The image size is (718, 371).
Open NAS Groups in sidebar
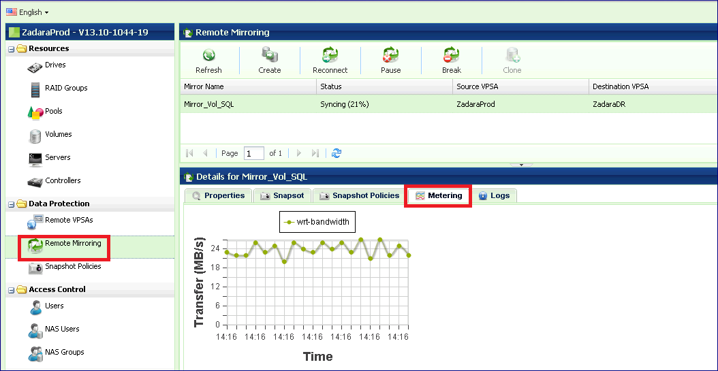65,352
